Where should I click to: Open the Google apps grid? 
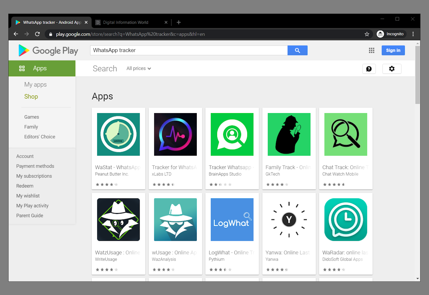(x=371, y=50)
